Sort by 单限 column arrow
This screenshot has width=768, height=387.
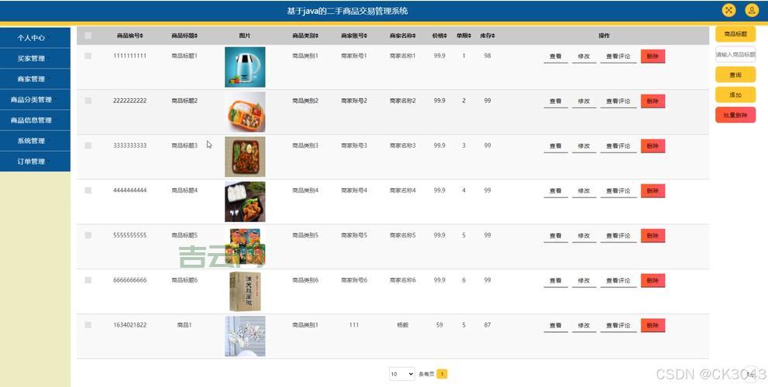tap(470, 36)
